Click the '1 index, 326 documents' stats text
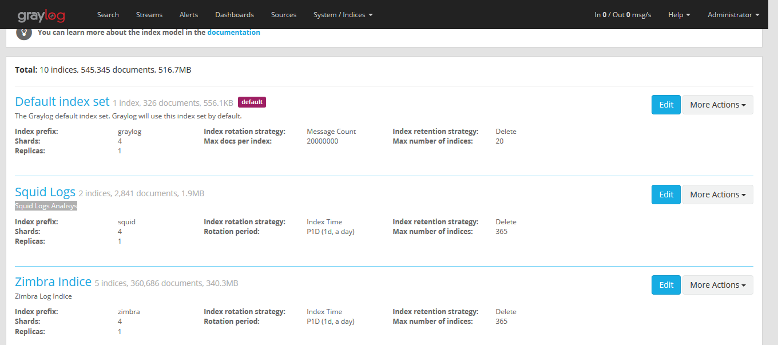Screen dimensions: 778x345 pyautogui.click(x=173, y=104)
